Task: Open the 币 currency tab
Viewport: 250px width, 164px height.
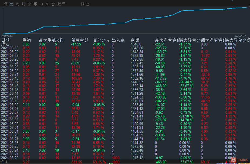Action: coord(41,4)
